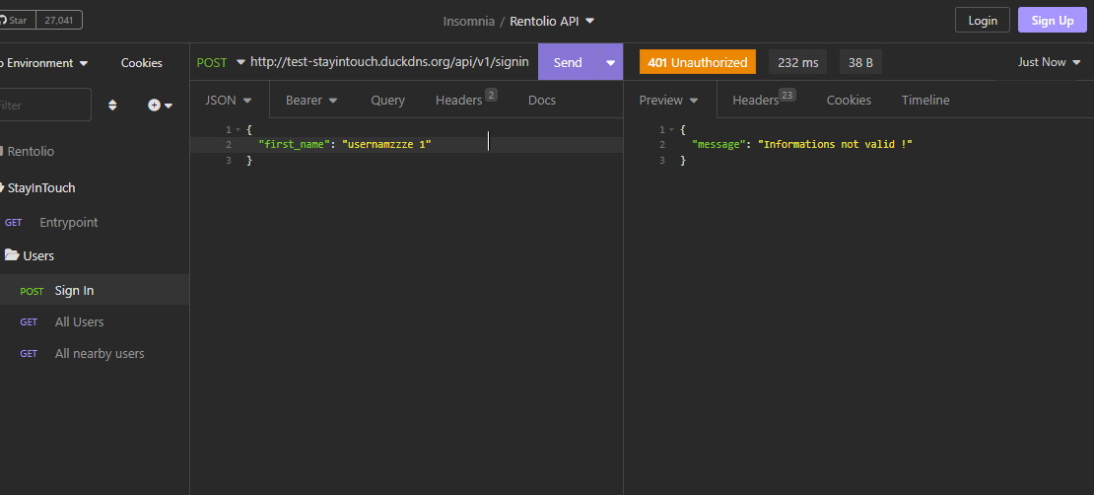Collapse the request JSON fold arrow
1094x495 pixels.
pos(238,130)
